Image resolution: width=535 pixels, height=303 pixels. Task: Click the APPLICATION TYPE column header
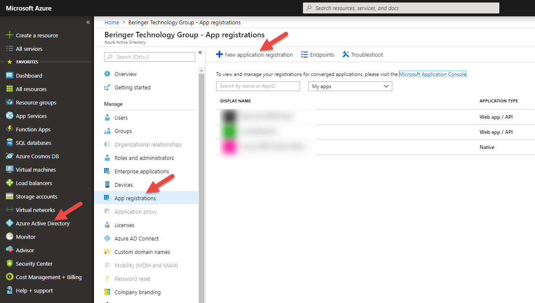pyautogui.click(x=498, y=101)
